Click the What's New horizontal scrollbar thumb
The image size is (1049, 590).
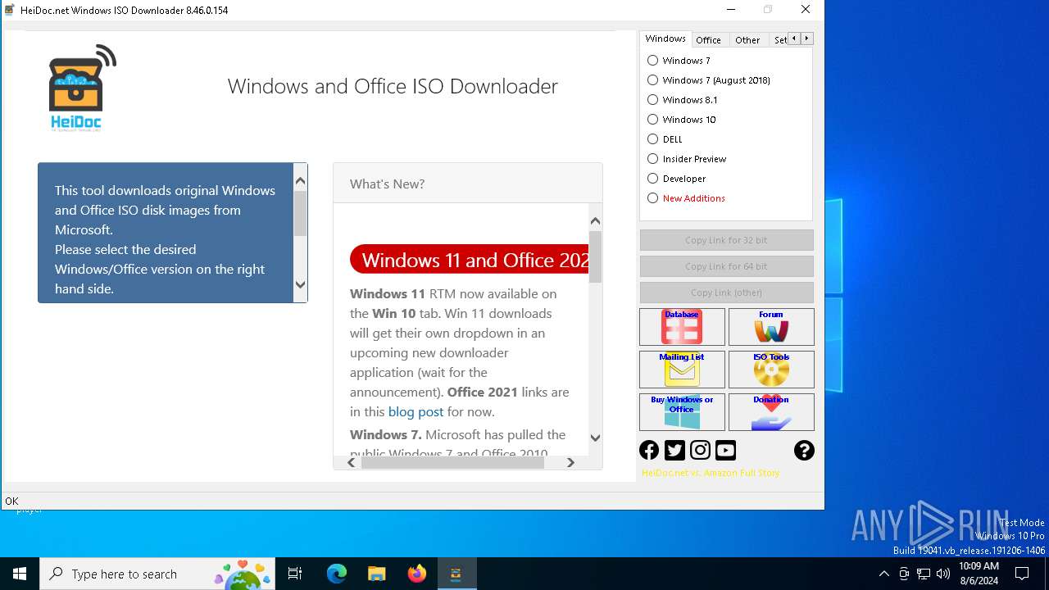(x=452, y=462)
